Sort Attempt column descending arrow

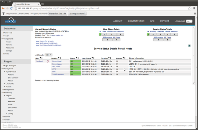[125, 58]
